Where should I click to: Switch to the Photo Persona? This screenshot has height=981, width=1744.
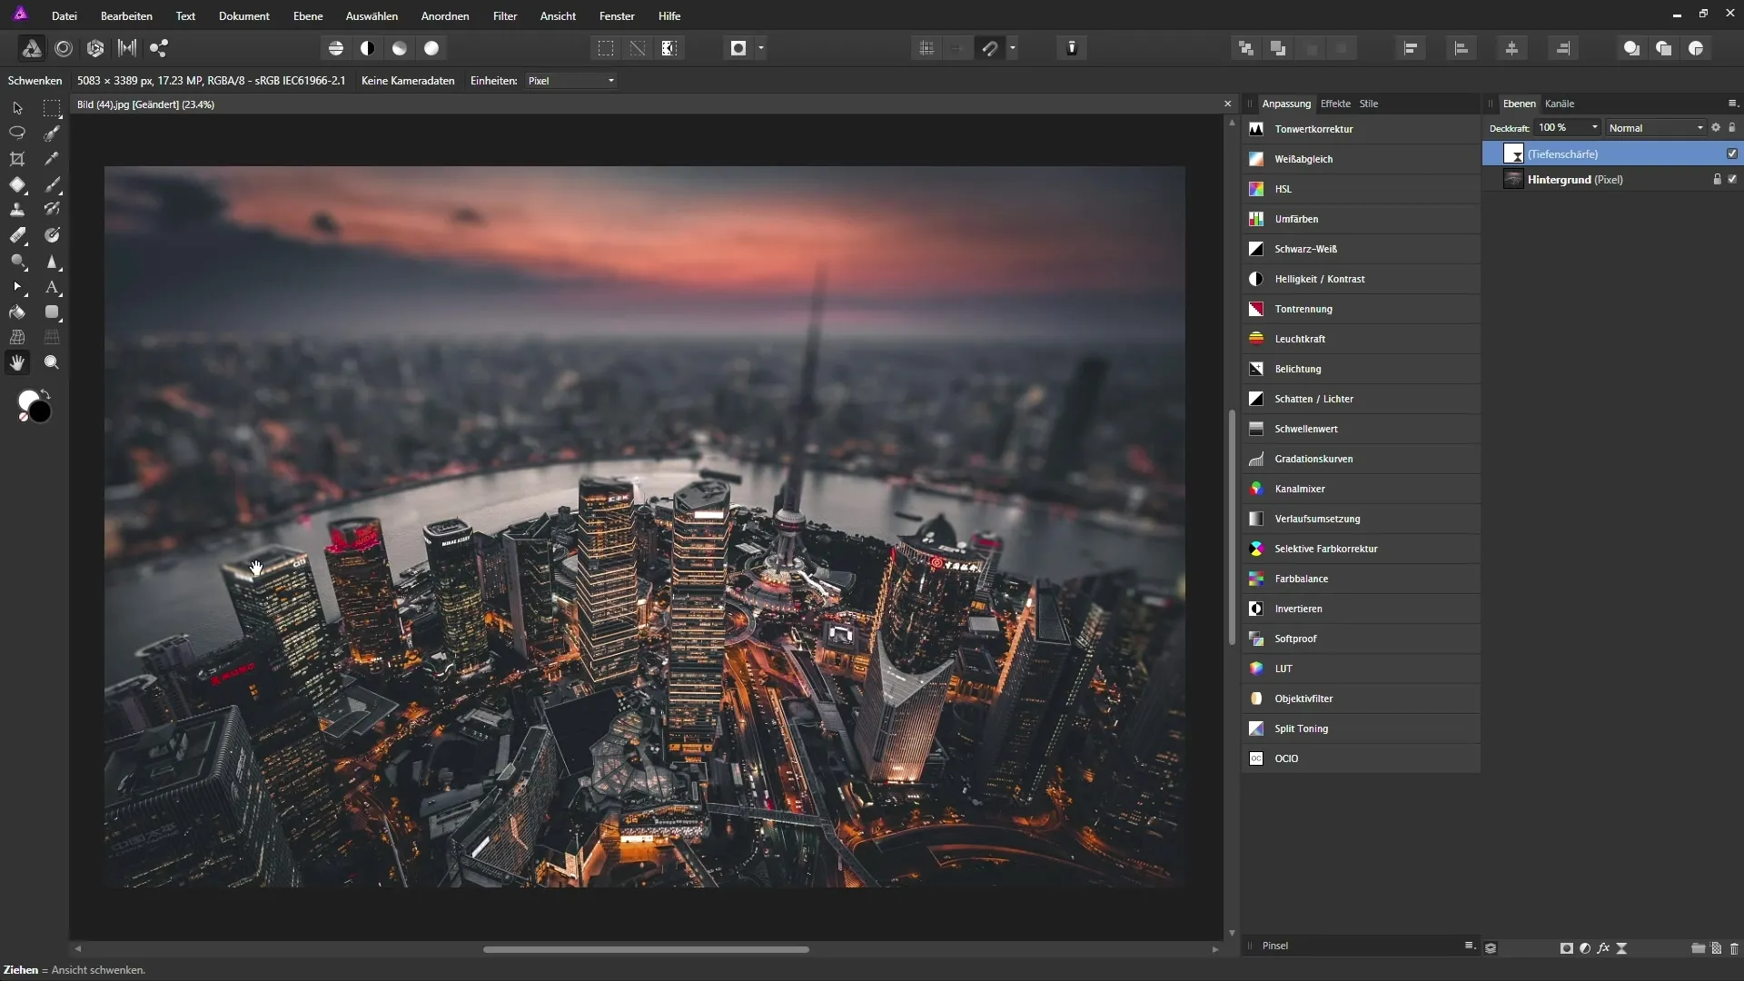point(32,48)
